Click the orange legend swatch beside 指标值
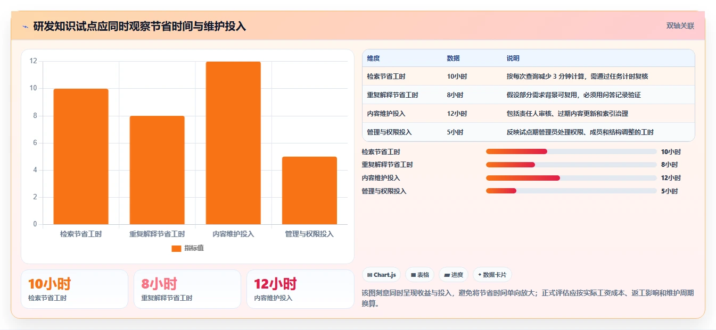This screenshot has height=330, width=716. click(176, 248)
